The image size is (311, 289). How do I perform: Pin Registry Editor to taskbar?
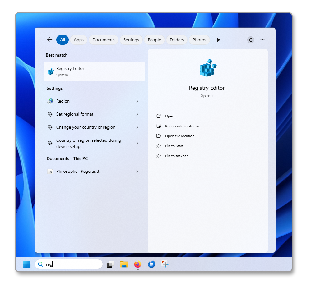coord(176,156)
